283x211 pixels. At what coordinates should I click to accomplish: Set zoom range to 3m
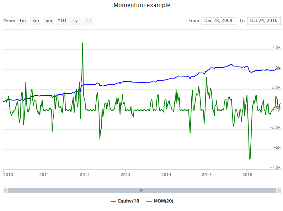pyautogui.click(x=36, y=21)
